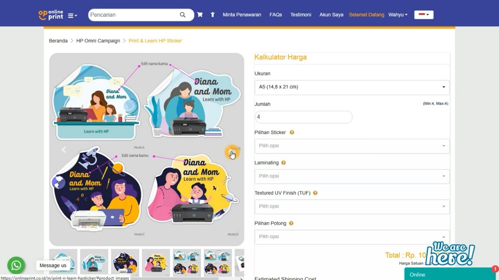Open the hamburger category menu

[73, 16]
